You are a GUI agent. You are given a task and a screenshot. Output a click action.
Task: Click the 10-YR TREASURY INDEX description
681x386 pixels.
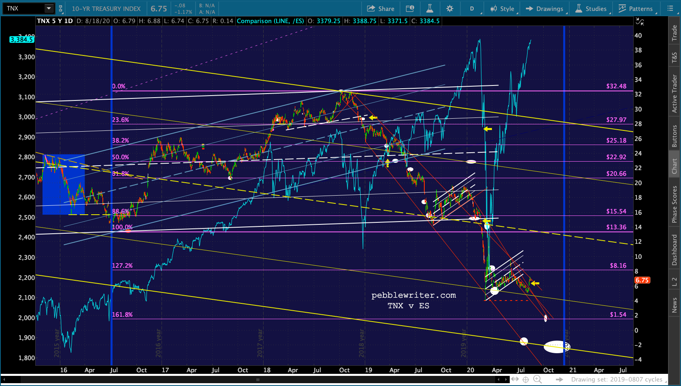(x=106, y=9)
